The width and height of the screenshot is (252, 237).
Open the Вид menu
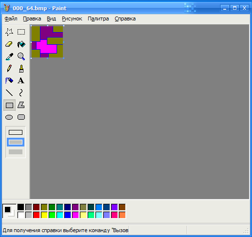(x=51, y=18)
